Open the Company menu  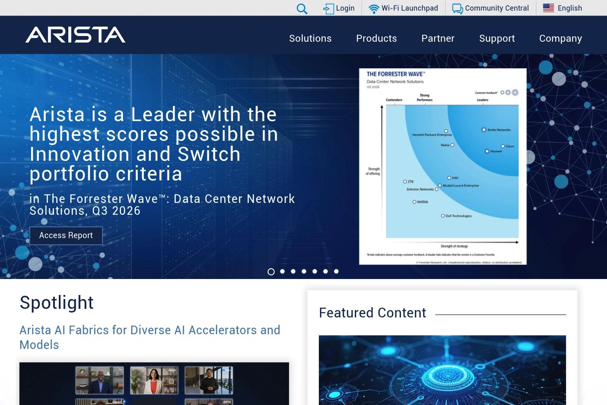(560, 38)
